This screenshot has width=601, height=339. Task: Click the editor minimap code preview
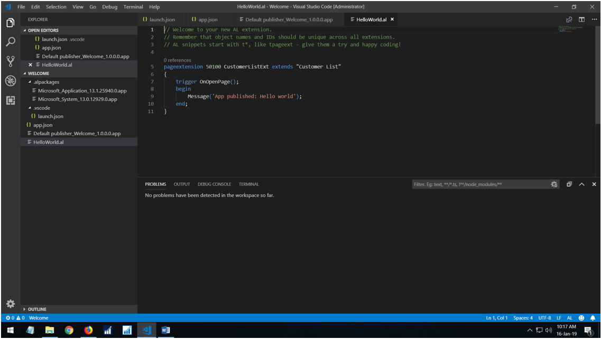tap(570, 29)
